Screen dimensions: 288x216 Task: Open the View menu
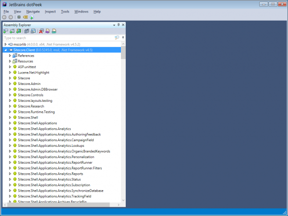pos(17,12)
